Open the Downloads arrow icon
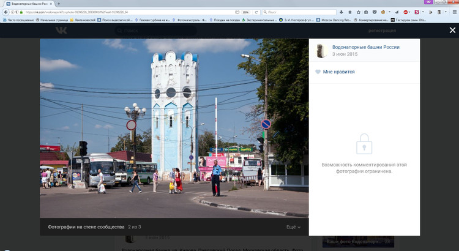The image size is (459, 251). tap(341, 12)
